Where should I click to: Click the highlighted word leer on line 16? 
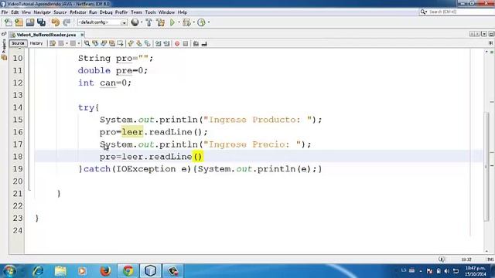[x=132, y=132]
